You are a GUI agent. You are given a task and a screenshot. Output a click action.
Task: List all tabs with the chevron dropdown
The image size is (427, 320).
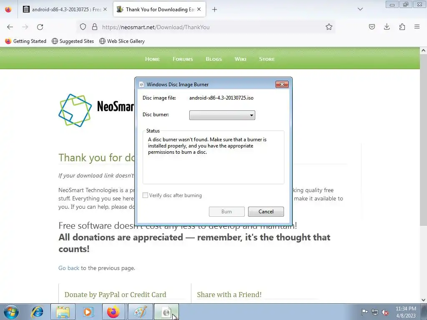coord(360,10)
